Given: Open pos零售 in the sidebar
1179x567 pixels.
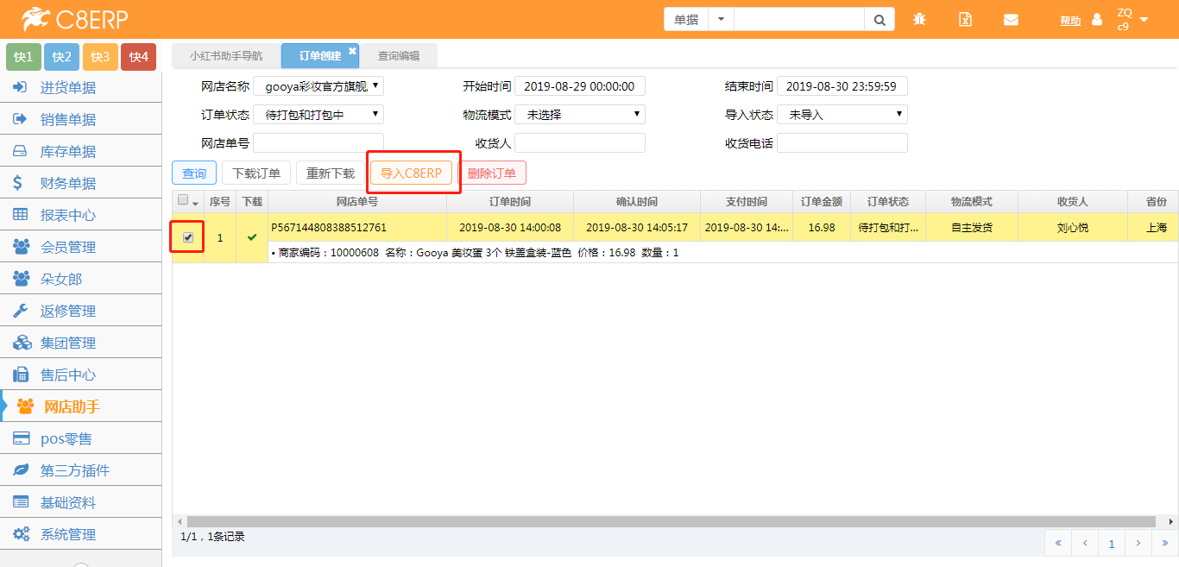Looking at the screenshot, I should pyautogui.click(x=66, y=438).
